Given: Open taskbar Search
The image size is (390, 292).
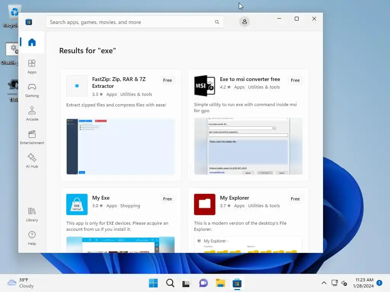Looking at the screenshot, I should click(x=170, y=283).
